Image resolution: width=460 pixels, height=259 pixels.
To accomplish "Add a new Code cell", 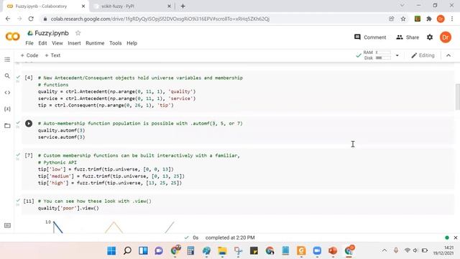I will click(x=29, y=55).
